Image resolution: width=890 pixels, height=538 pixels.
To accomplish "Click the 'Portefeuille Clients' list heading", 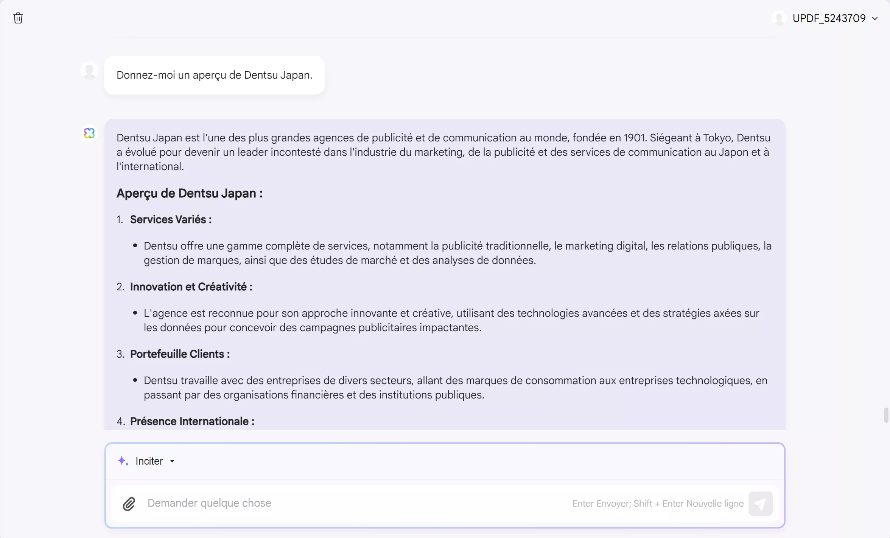I will pyautogui.click(x=180, y=354).
